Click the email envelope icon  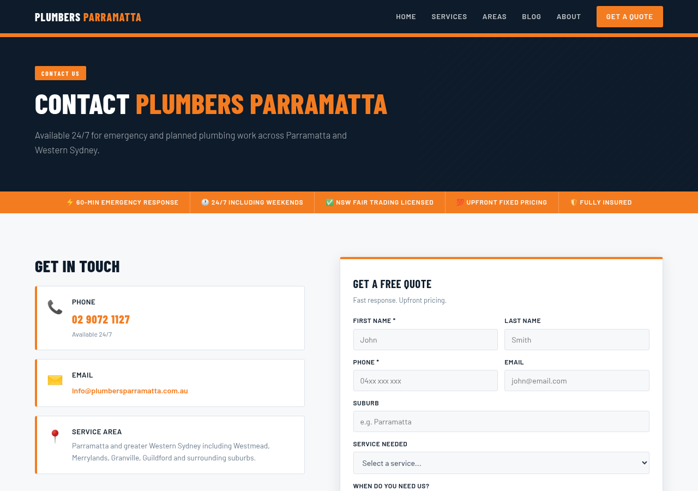55,380
